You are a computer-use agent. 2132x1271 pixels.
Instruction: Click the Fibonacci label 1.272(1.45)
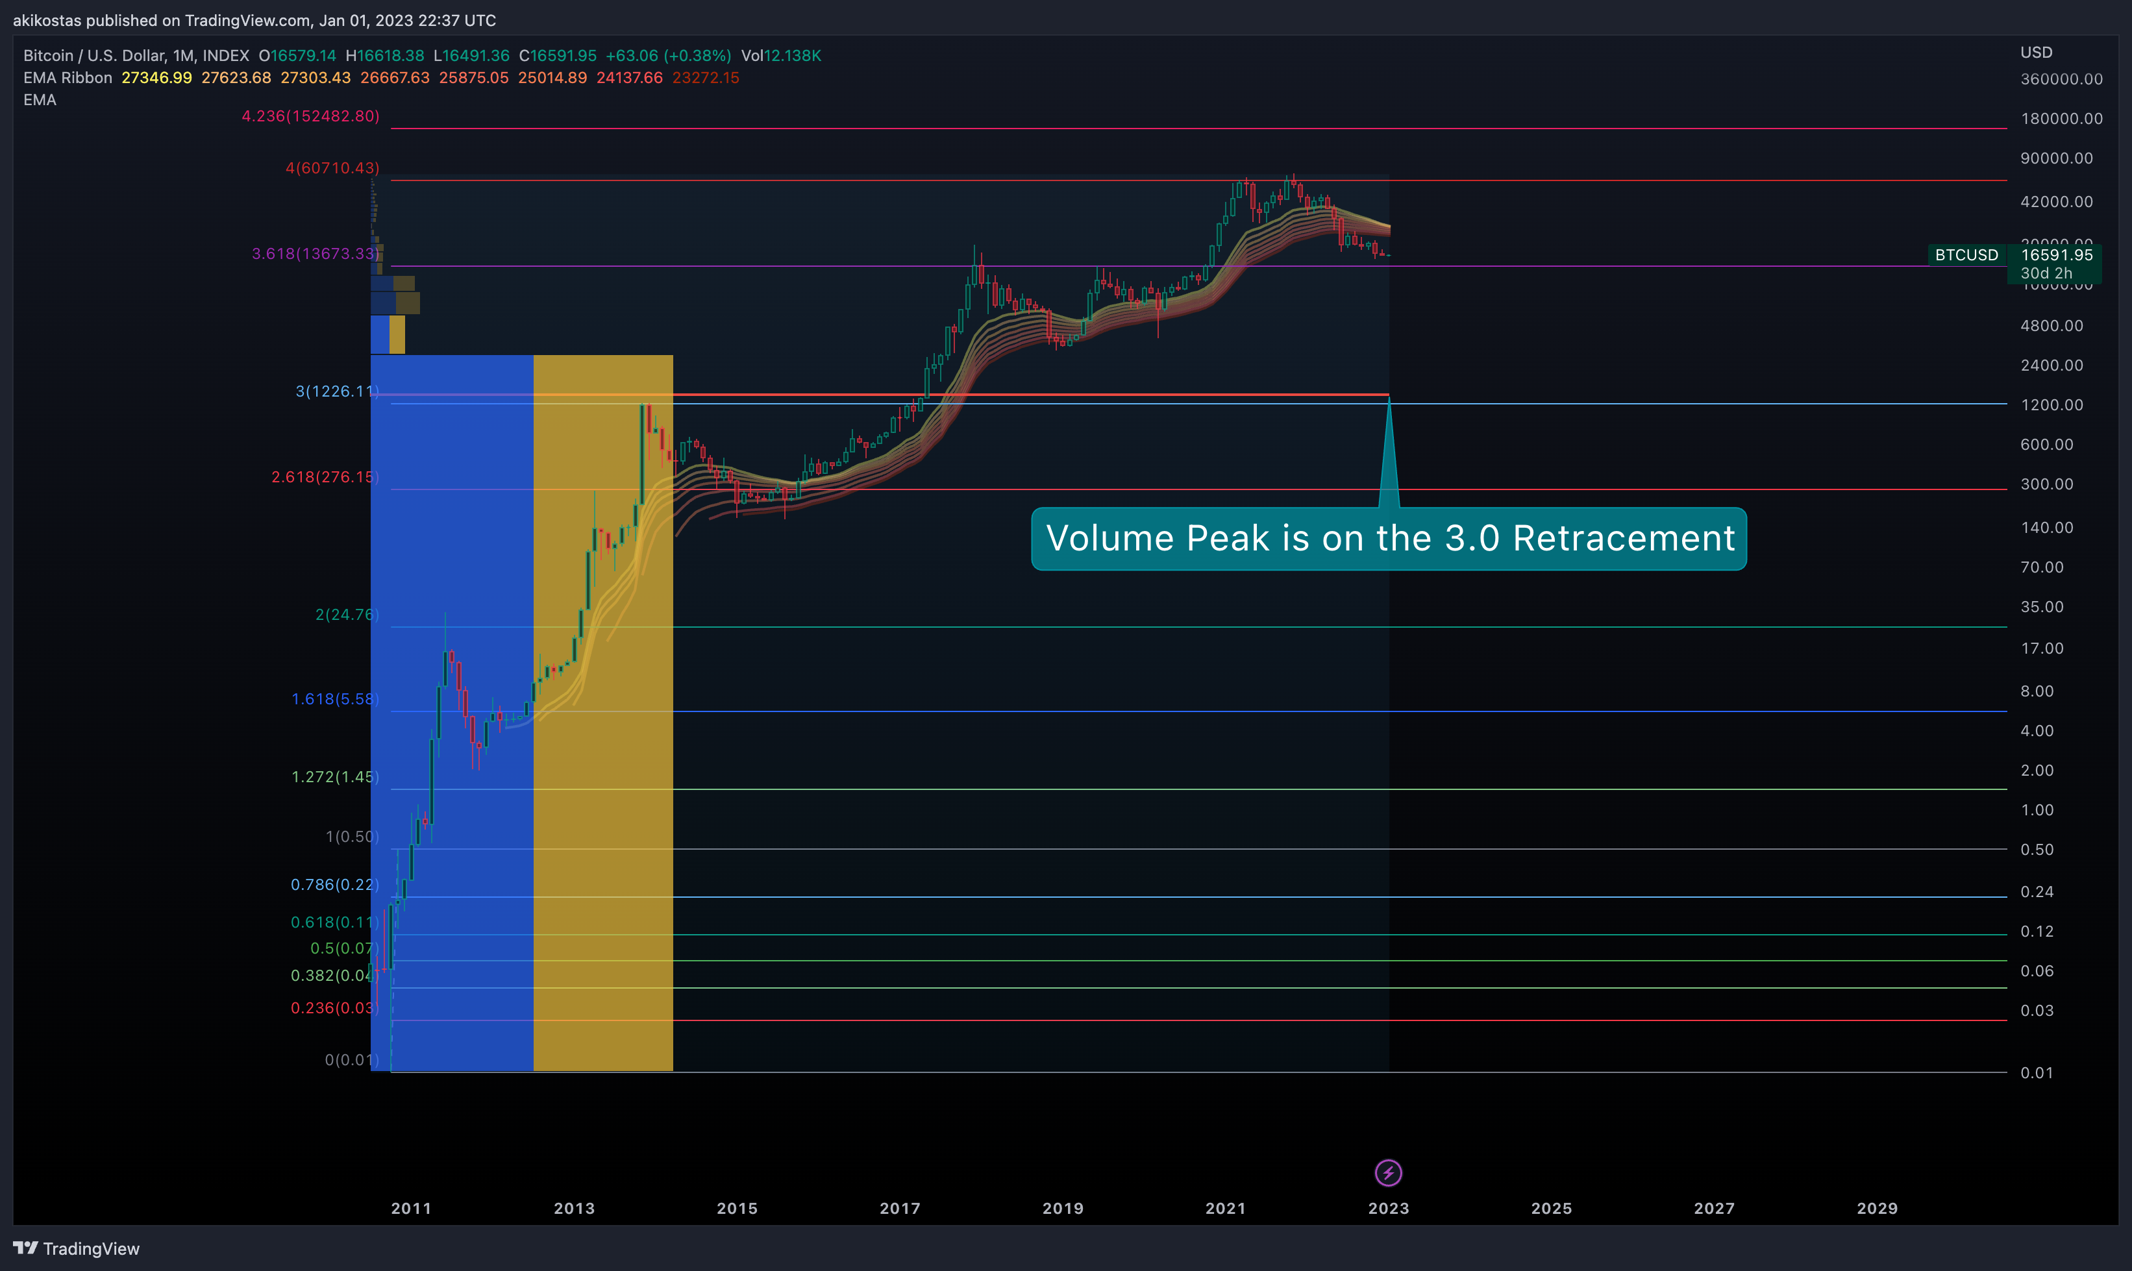(335, 777)
